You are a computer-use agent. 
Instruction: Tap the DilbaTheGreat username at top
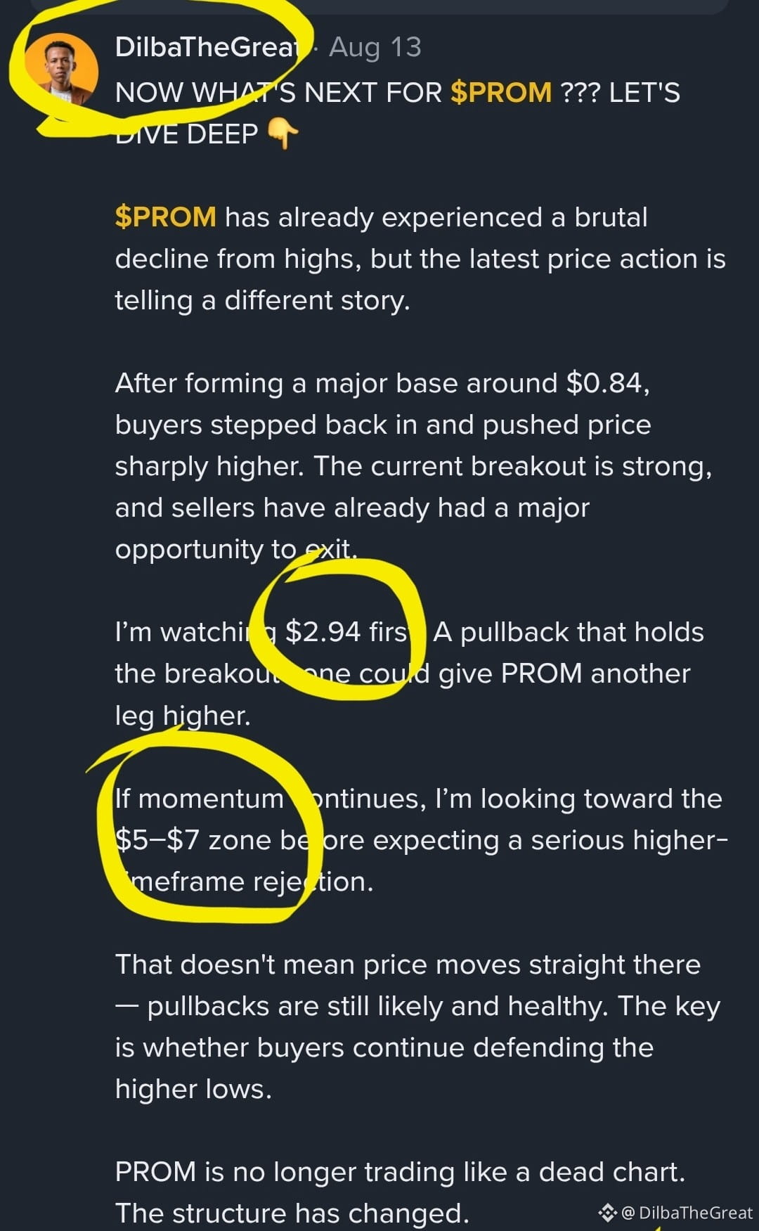(x=208, y=47)
